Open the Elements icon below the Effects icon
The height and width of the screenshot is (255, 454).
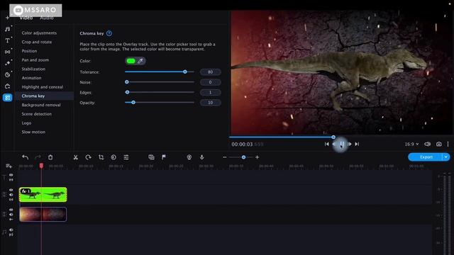[8, 74]
